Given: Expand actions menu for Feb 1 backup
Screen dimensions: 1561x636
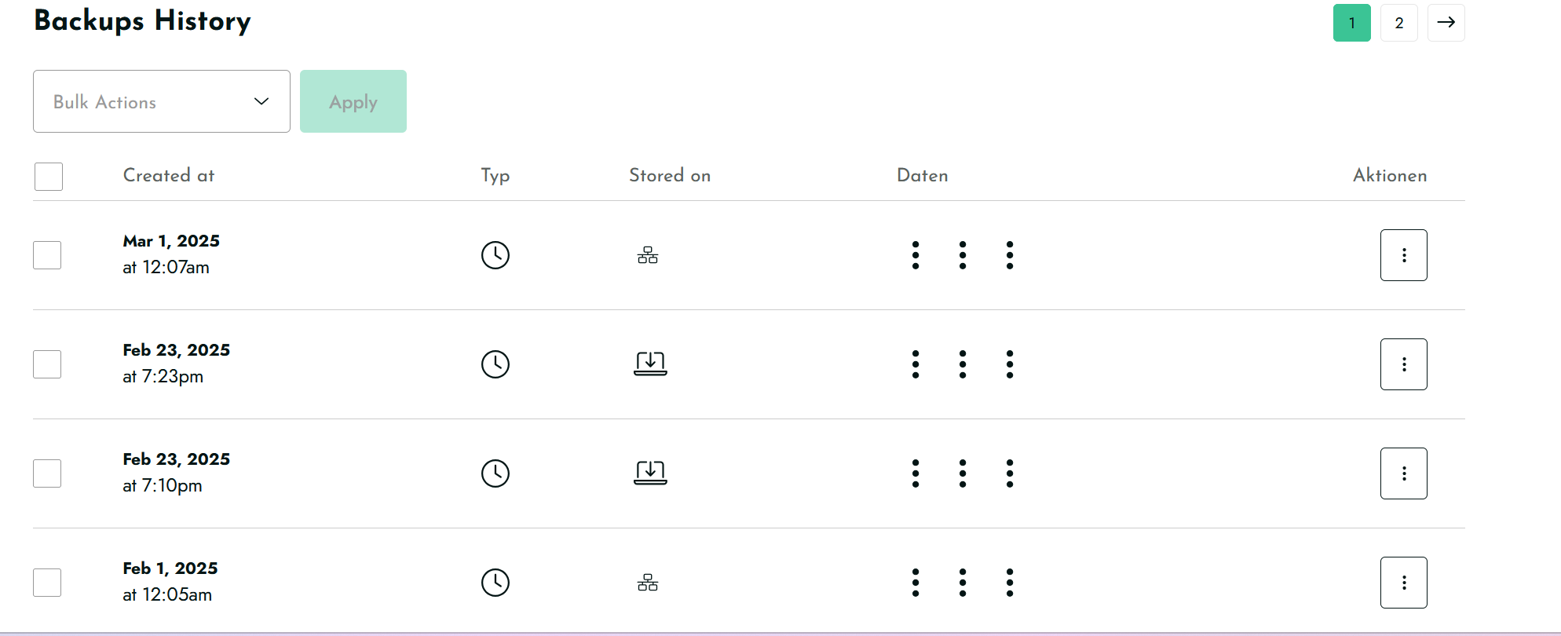Looking at the screenshot, I should (x=1404, y=583).
